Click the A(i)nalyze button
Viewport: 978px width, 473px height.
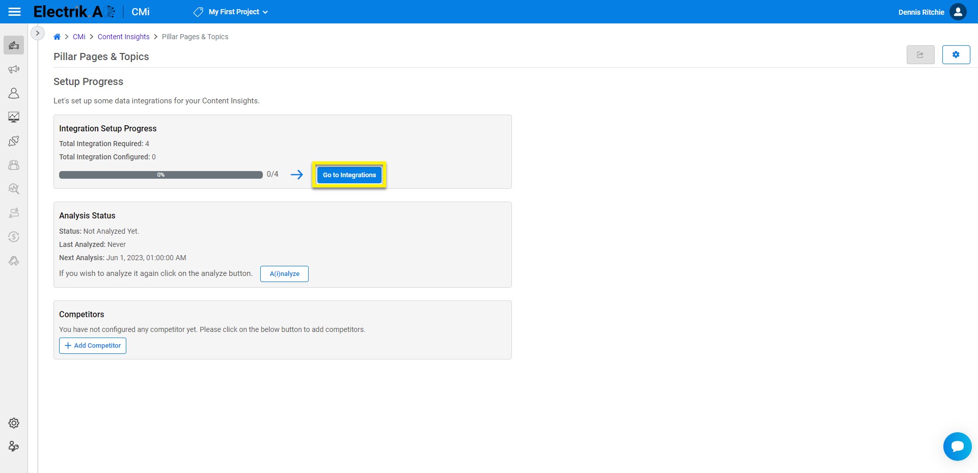coord(284,273)
